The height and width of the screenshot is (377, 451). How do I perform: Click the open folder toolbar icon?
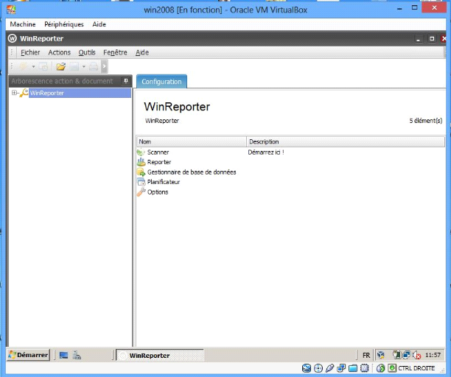click(61, 66)
